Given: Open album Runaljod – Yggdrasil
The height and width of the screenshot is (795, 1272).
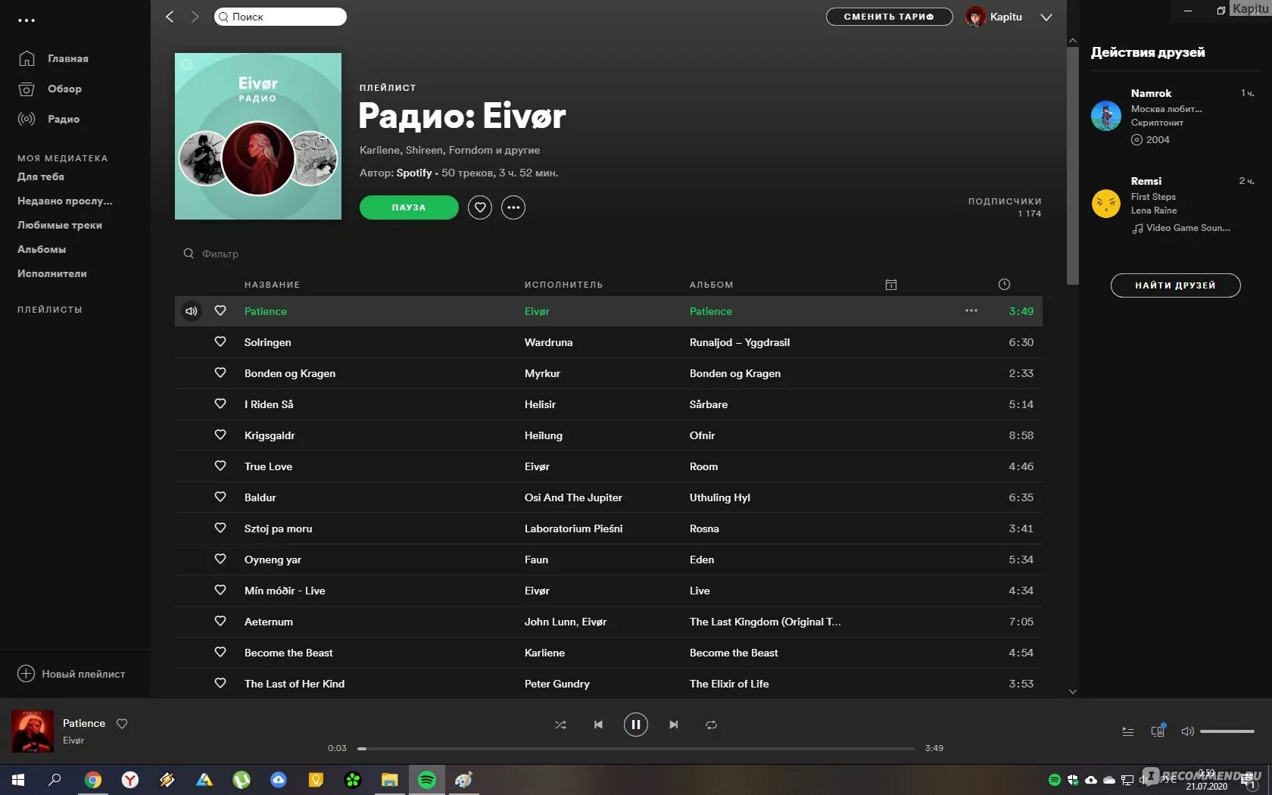Looking at the screenshot, I should click(x=739, y=342).
